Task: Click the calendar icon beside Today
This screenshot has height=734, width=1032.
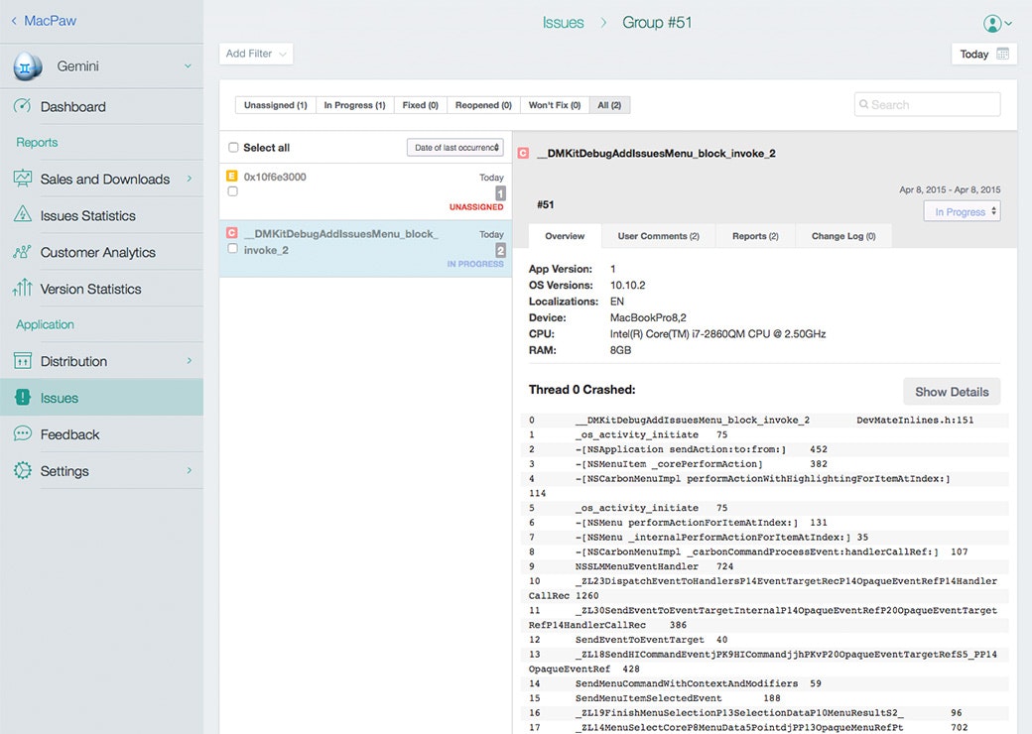Action: pyautogui.click(x=1002, y=54)
